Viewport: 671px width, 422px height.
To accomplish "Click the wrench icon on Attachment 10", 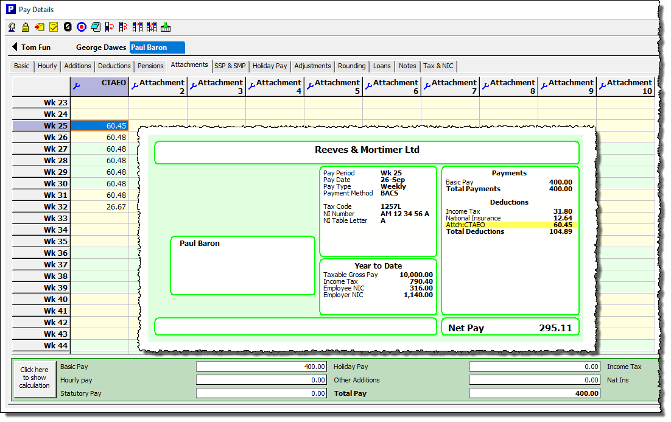I will [x=603, y=86].
